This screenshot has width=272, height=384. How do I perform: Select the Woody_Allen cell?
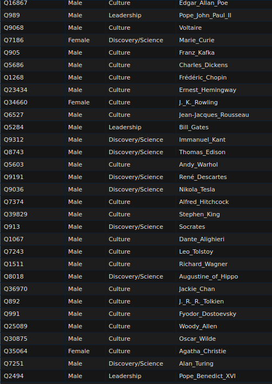tap(224, 326)
